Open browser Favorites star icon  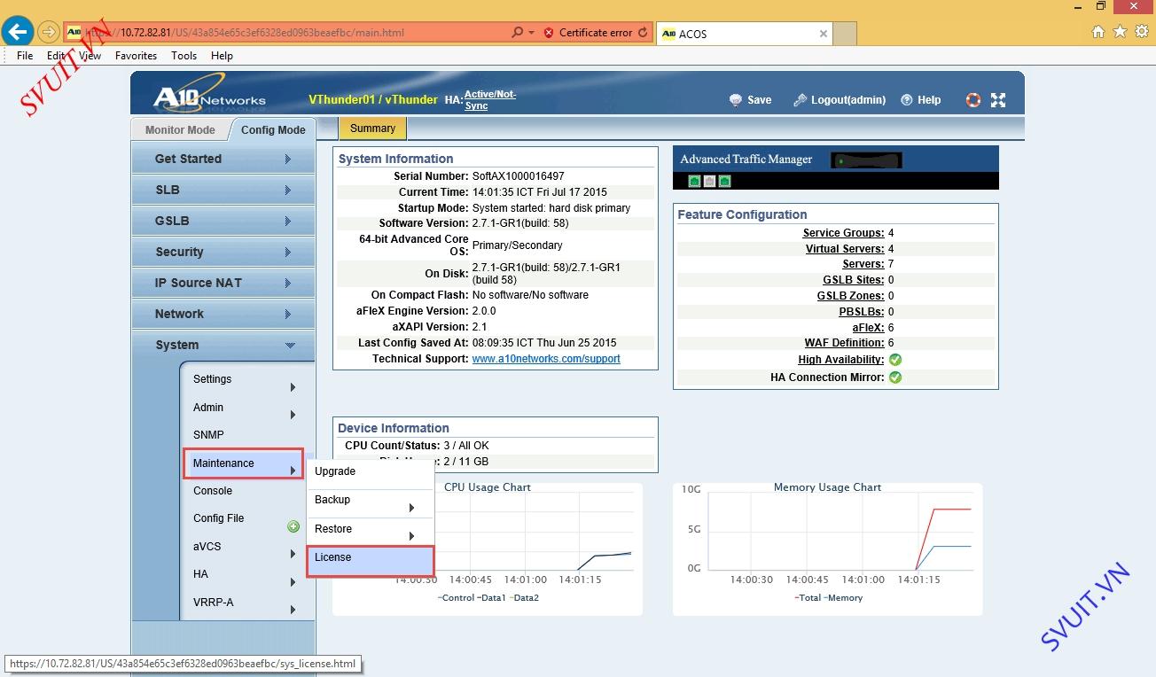[x=1120, y=32]
